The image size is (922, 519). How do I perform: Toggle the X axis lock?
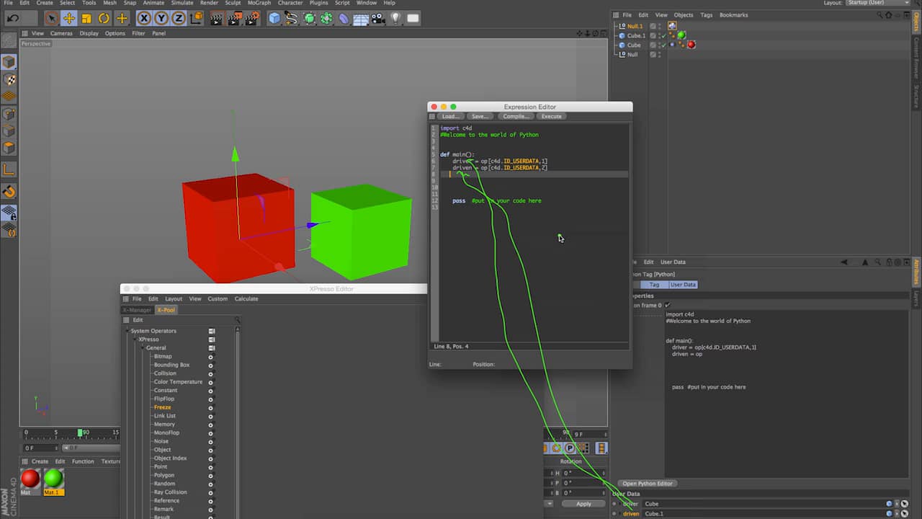144,18
